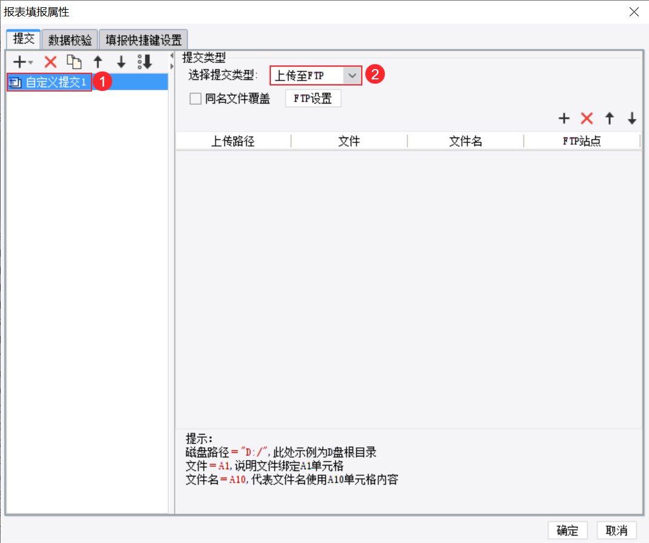Move FTP upload row down

coord(631,118)
